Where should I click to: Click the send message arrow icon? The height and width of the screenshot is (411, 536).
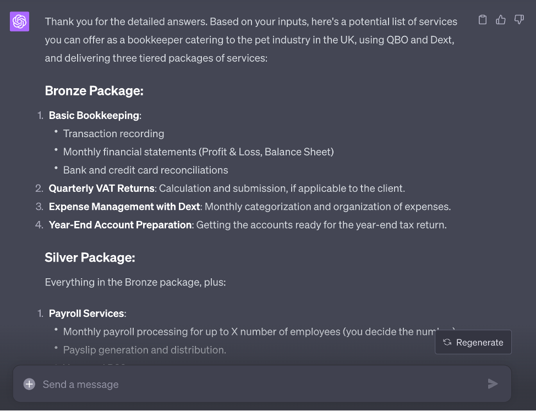[x=493, y=384]
